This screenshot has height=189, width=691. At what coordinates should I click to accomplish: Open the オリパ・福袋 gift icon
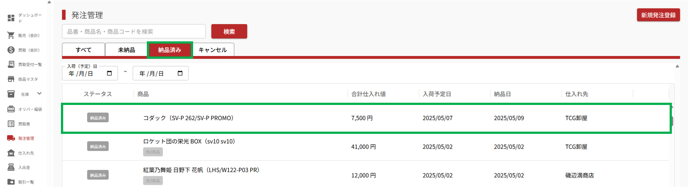(x=11, y=109)
